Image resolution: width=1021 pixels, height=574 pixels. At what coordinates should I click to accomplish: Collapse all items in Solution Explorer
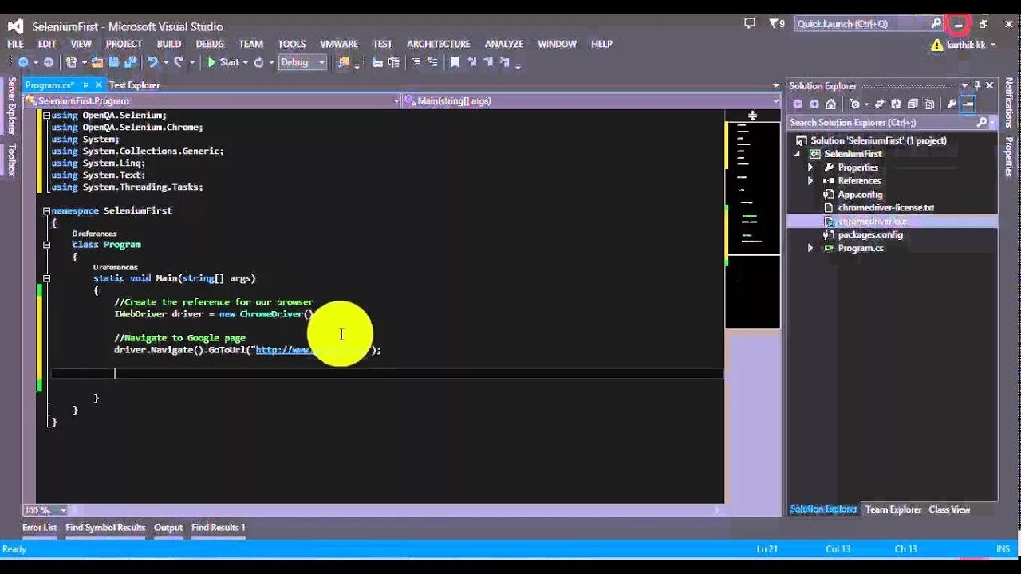tap(913, 104)
